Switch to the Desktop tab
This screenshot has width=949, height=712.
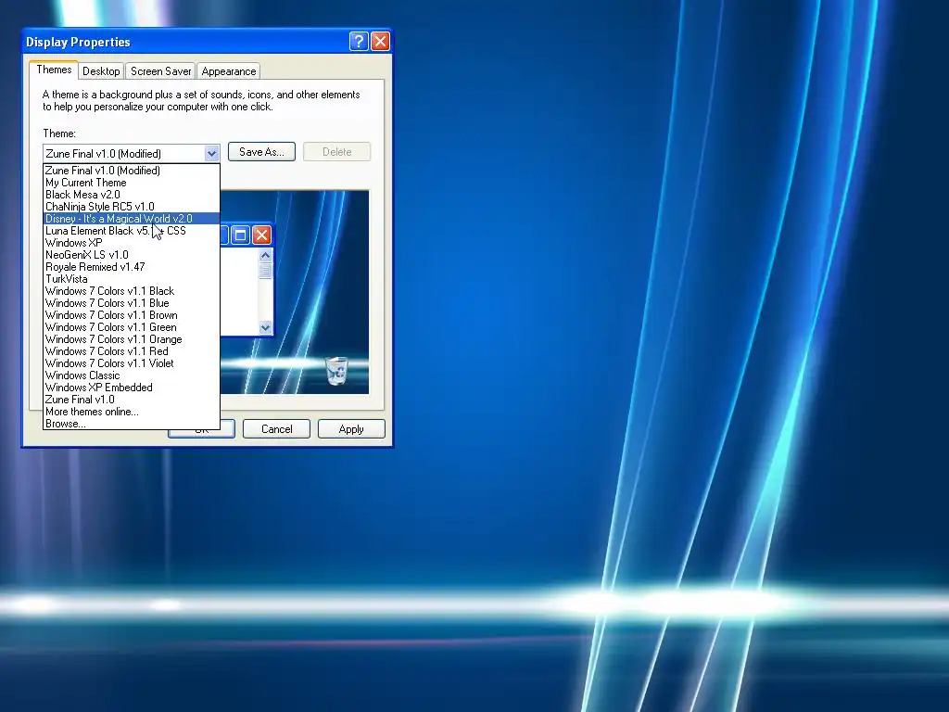(101, 71)
